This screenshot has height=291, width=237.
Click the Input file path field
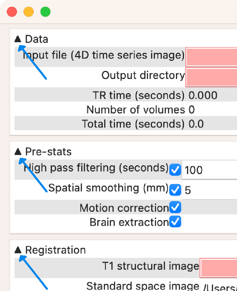pyautogui.click(x=211, y=57)
